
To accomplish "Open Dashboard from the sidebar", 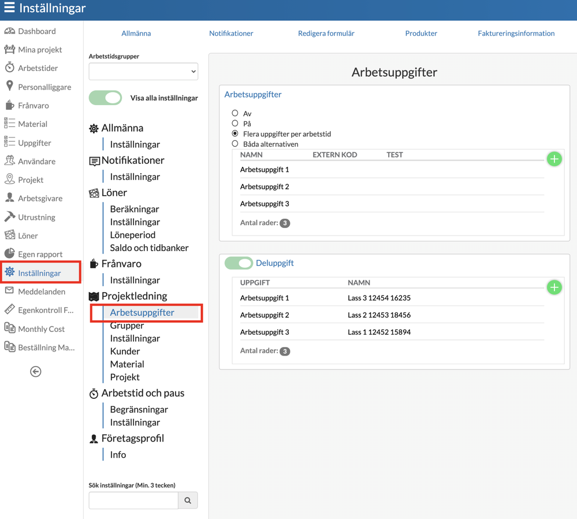I will pos(37,31).
